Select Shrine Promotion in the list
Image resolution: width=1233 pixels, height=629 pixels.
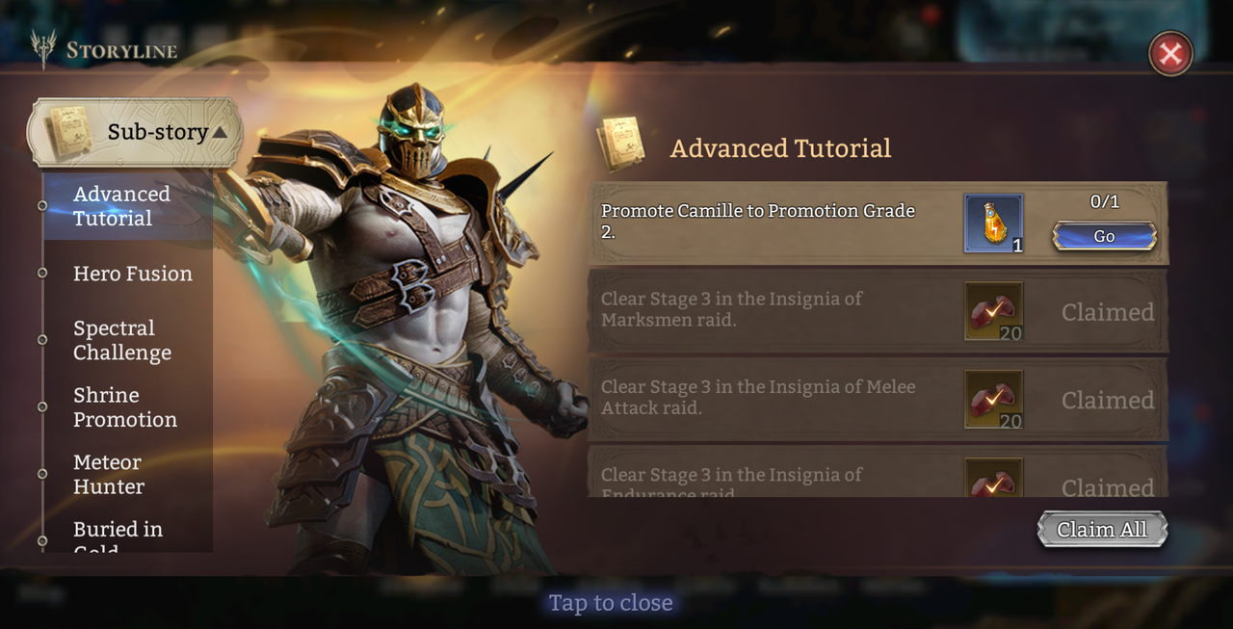[125, 407]
